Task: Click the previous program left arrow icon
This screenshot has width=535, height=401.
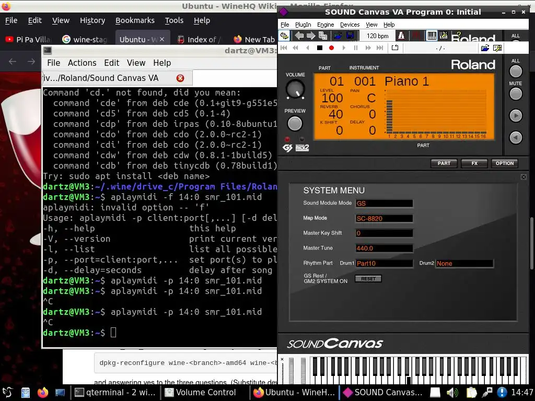Action: 299,36
